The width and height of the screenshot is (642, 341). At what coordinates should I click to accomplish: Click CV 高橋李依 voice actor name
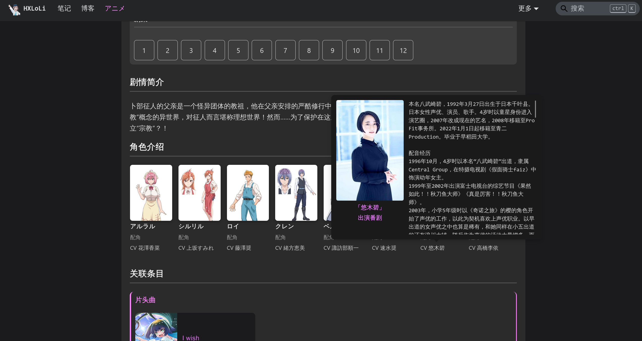point(487,248)
